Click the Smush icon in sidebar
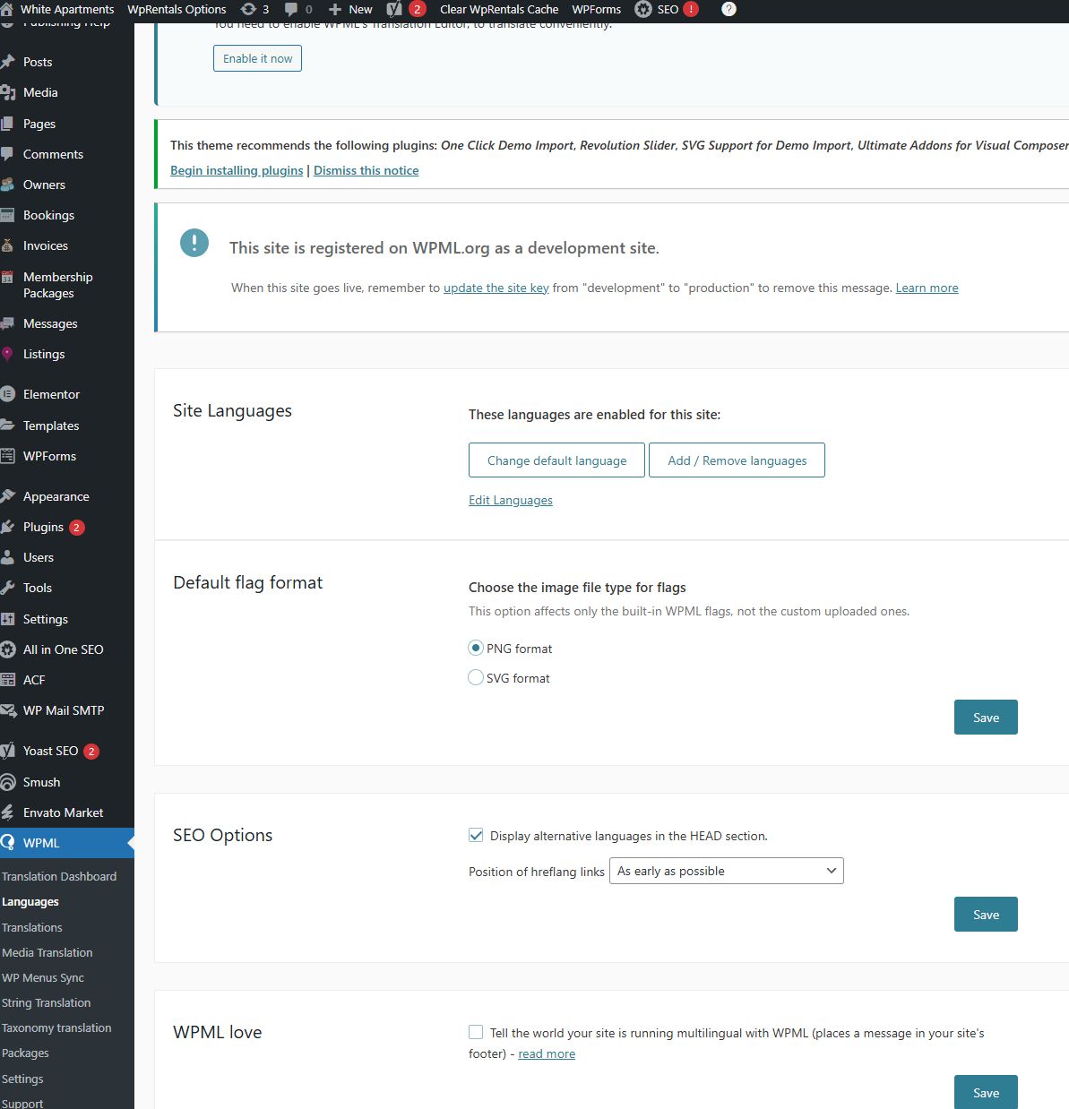 [x=8, y=782]
